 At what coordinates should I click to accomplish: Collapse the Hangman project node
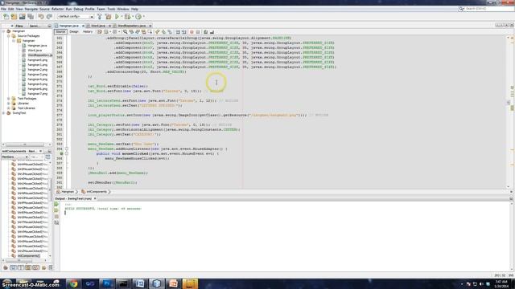click(x=4, y=31)
